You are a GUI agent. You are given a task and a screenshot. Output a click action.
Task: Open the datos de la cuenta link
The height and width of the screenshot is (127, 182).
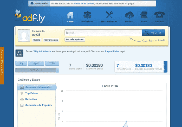pyautogui.click(x=84, y=4)
